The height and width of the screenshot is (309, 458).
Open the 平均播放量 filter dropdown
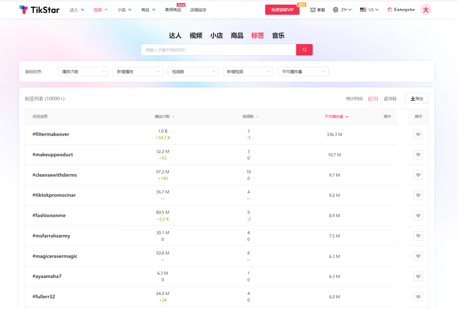point(303,71)
